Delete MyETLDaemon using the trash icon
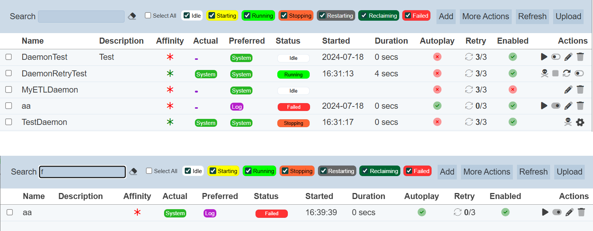Image resolution: width=593 pixels, height=231 pixels. (x=580, y=90)
